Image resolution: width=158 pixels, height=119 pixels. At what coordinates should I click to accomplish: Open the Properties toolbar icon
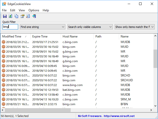click(x=22, y=16)
